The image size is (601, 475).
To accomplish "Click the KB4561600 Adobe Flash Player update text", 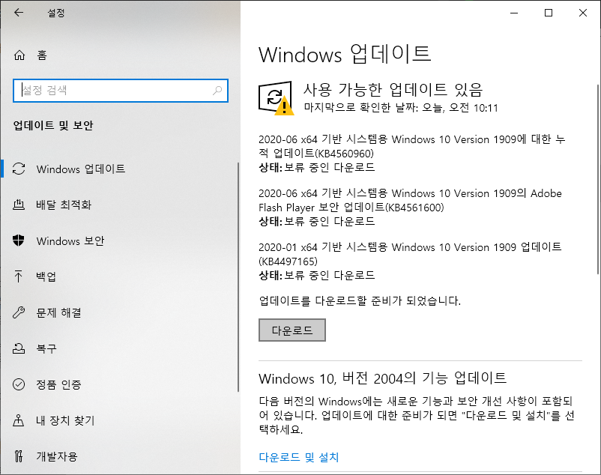I will point(410,200).
